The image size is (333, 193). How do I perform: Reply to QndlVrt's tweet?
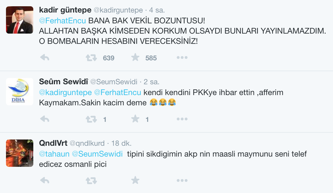45,180
